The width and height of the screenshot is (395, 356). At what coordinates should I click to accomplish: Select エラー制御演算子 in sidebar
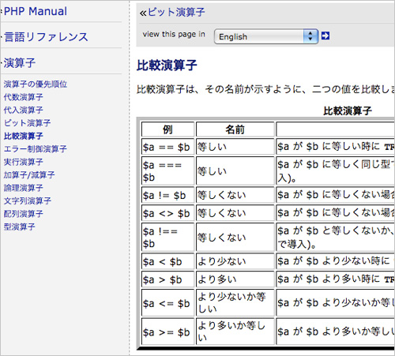tap(35, 149)
